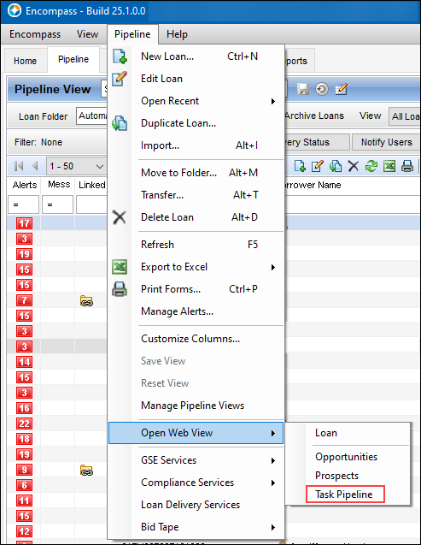Screen dimensions: 421x545
Task: Switch to the Pipeline tab
Action: 73,59
